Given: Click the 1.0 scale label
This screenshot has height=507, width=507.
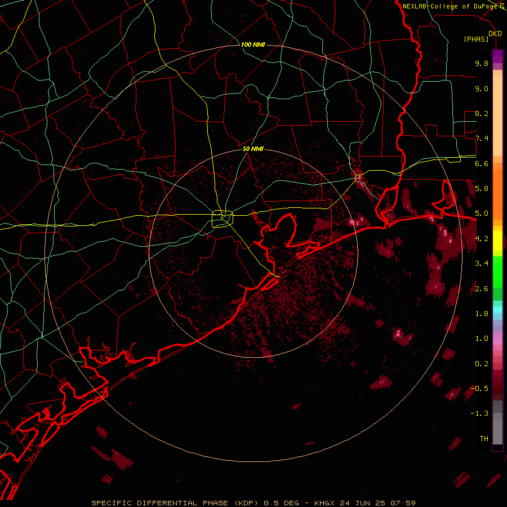Looking at the screenshot, I should [482, 339].
